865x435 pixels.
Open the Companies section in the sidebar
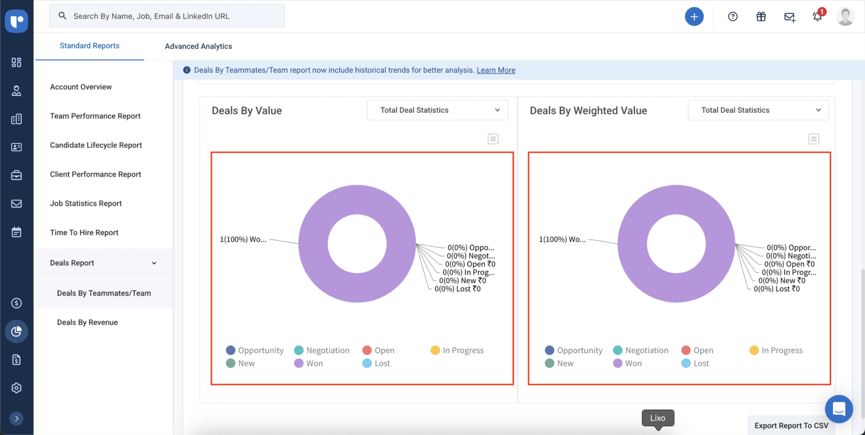click(x=16, y=119)
